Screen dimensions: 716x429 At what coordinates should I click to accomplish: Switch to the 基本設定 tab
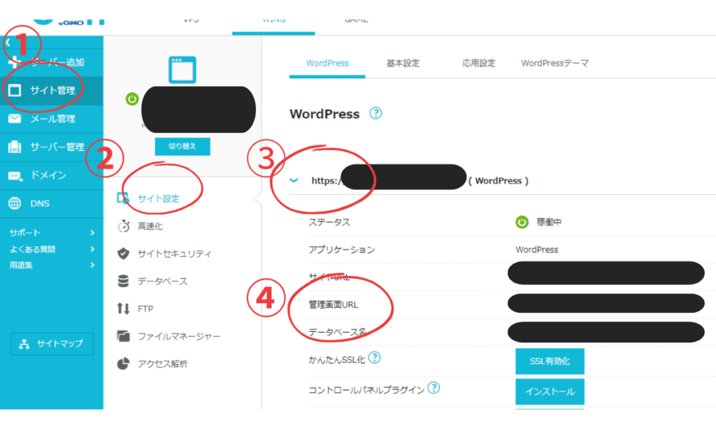pyautogui.click(x=403, y=64)
